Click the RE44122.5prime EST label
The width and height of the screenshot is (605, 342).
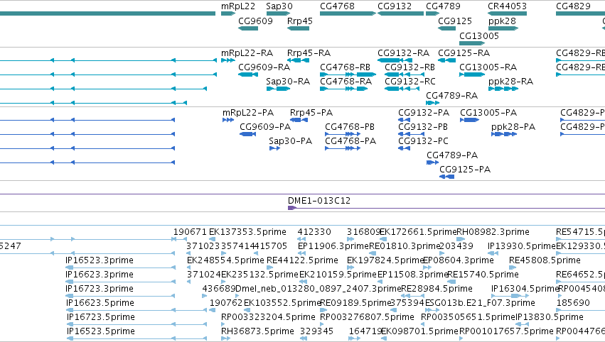pos(302,260)
